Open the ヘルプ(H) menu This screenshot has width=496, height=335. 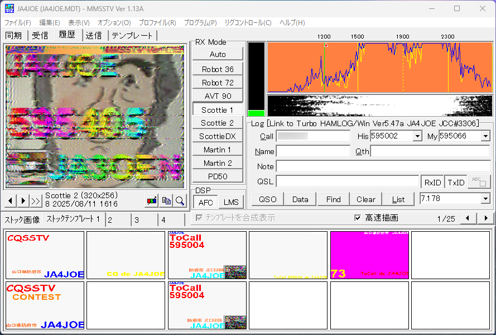292,22
